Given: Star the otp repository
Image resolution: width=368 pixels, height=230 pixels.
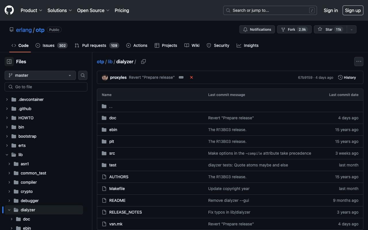Looking at the screenshot, I should pyautogui.click(x=330, y=29).
